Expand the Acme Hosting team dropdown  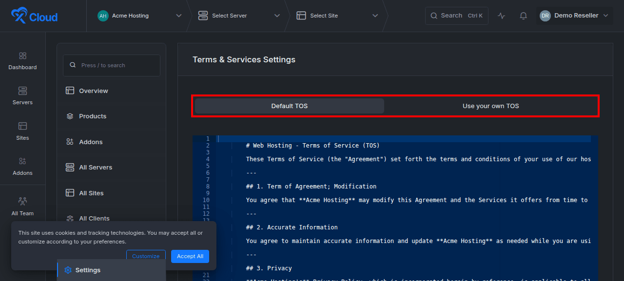178,16
